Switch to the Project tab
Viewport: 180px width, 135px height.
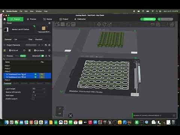click(x=64, y=19)
